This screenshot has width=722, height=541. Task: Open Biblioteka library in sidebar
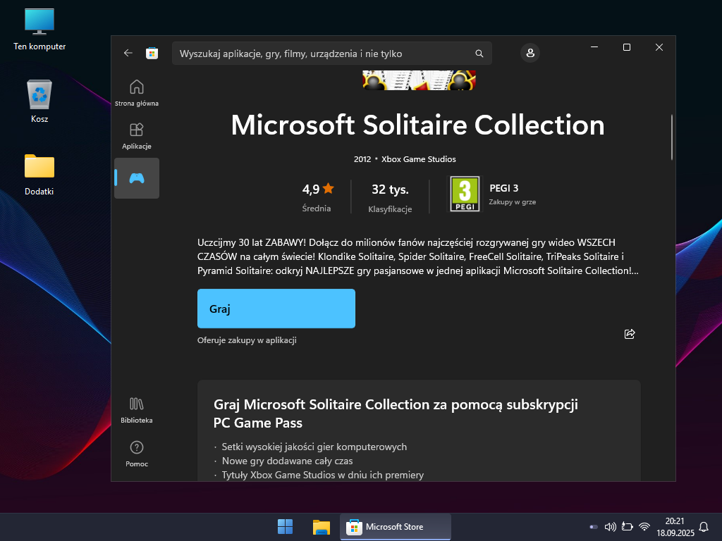point(137,409)
